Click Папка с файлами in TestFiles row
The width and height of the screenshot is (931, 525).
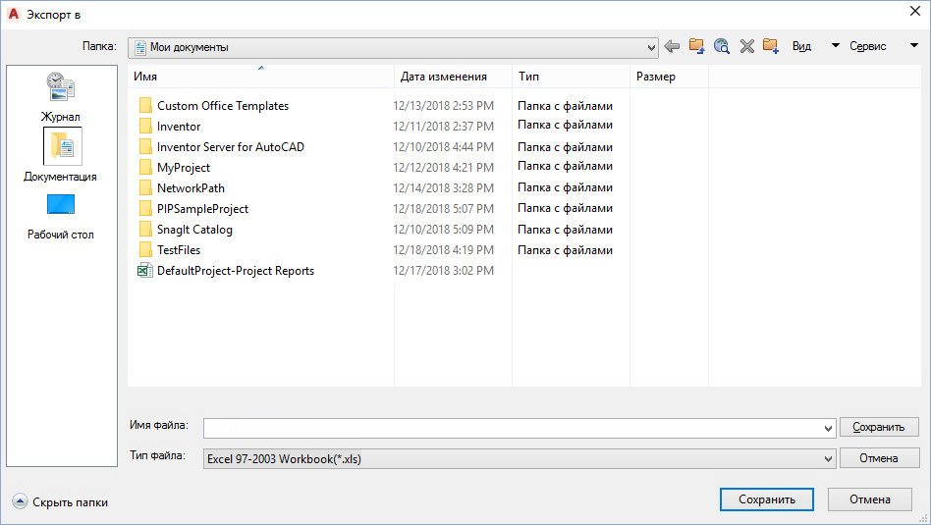pyautogui.click(x=565, y=250)
